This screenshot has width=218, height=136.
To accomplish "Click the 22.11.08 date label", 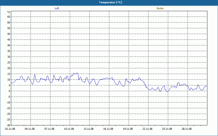I will point(147,129).
